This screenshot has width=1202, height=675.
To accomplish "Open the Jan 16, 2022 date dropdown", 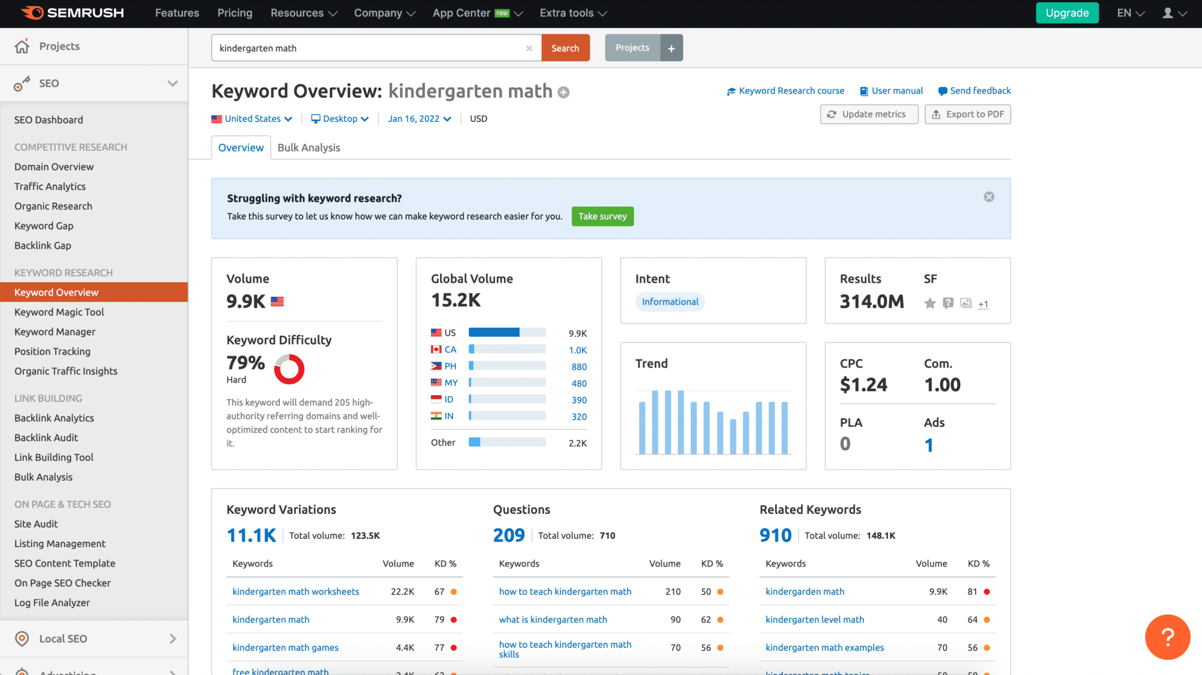I will [x=419, y=119].
